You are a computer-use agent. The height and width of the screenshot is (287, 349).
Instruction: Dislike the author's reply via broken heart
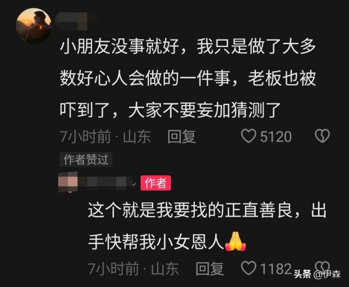[x=322, y=266]
